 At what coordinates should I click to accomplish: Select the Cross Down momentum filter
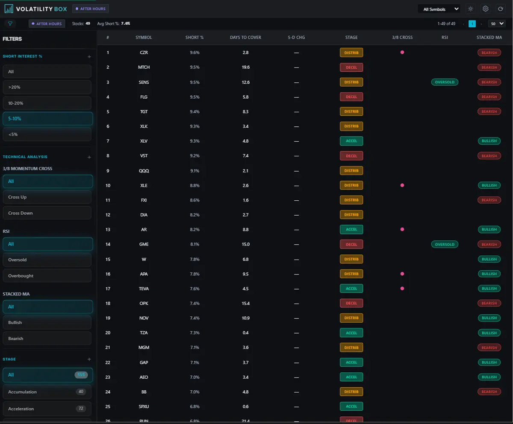tap(47, 213)
